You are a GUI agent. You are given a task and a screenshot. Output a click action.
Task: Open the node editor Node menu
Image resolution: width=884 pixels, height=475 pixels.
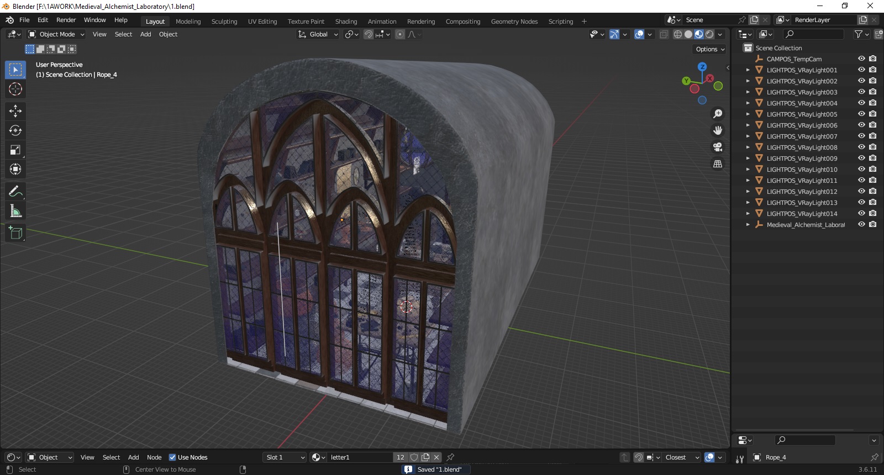pos(154,457)
